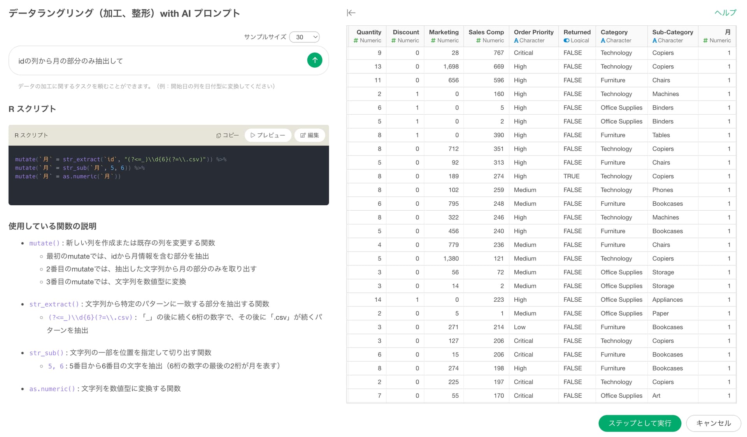Select the TRUE cell in Returned column
Viewport: 747px width, 437px height.
click(x=571, y=176)
